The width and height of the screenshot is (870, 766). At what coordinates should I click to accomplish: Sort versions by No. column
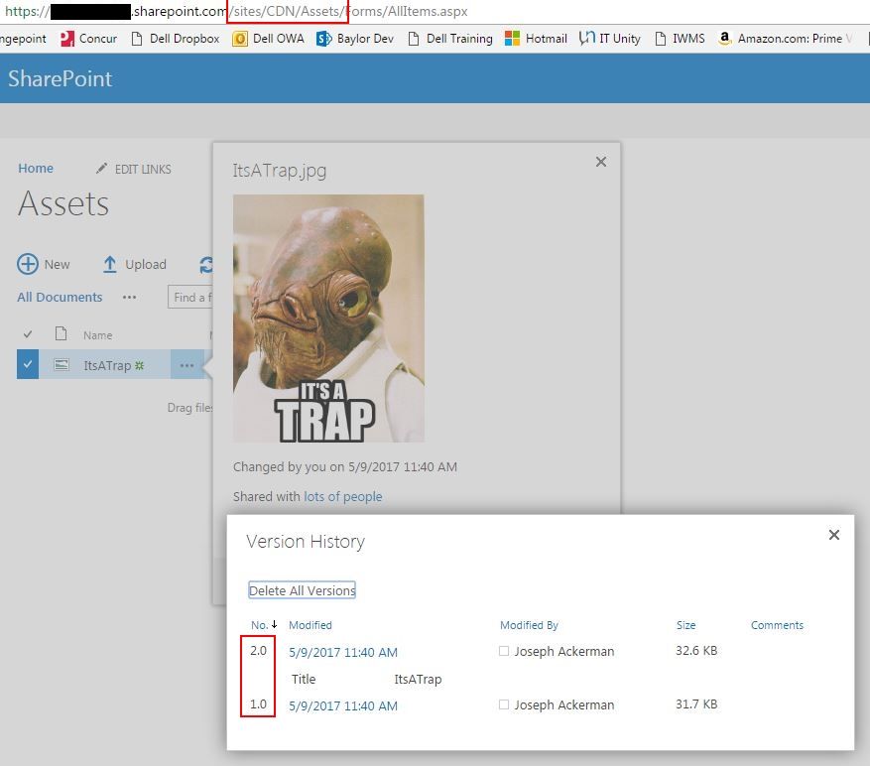pos(260,625)
